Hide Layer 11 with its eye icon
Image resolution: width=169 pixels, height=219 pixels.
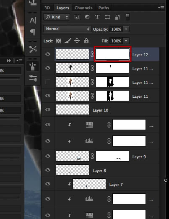pos(48,96)
